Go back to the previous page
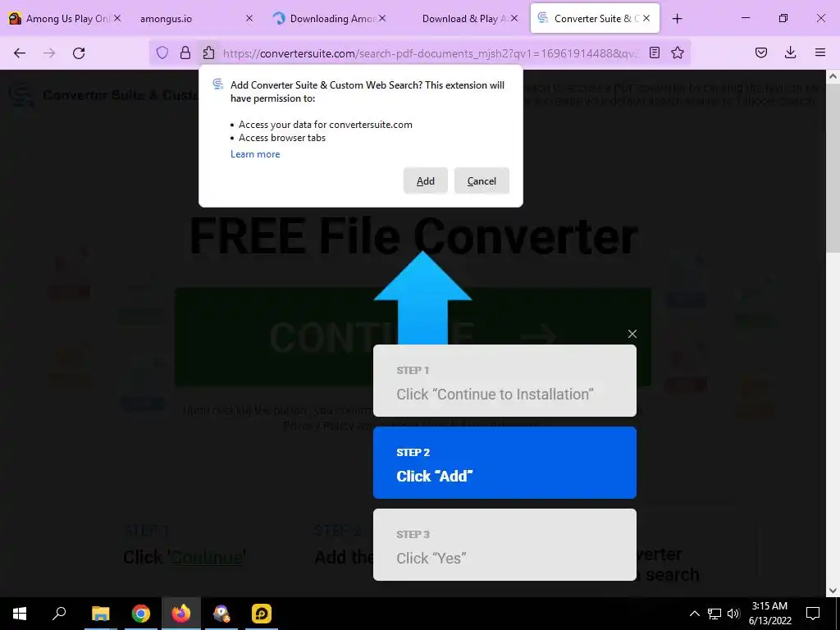This screenshot has height=630, width=840. [x=20, y=53]
